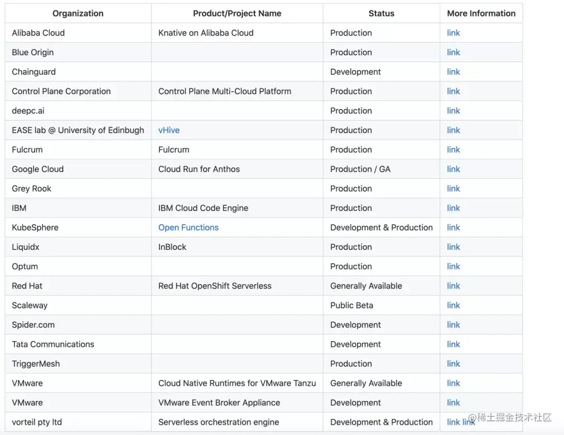Open the link in the IBM row
Image resolution: width=564 pixels, height=435 pixels.
[453, 208]
